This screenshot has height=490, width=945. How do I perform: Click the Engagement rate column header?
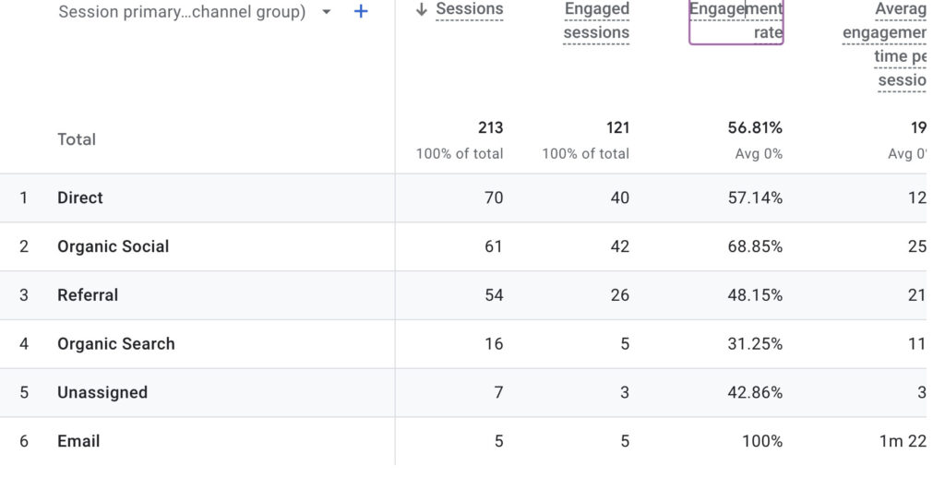point(736,21)
